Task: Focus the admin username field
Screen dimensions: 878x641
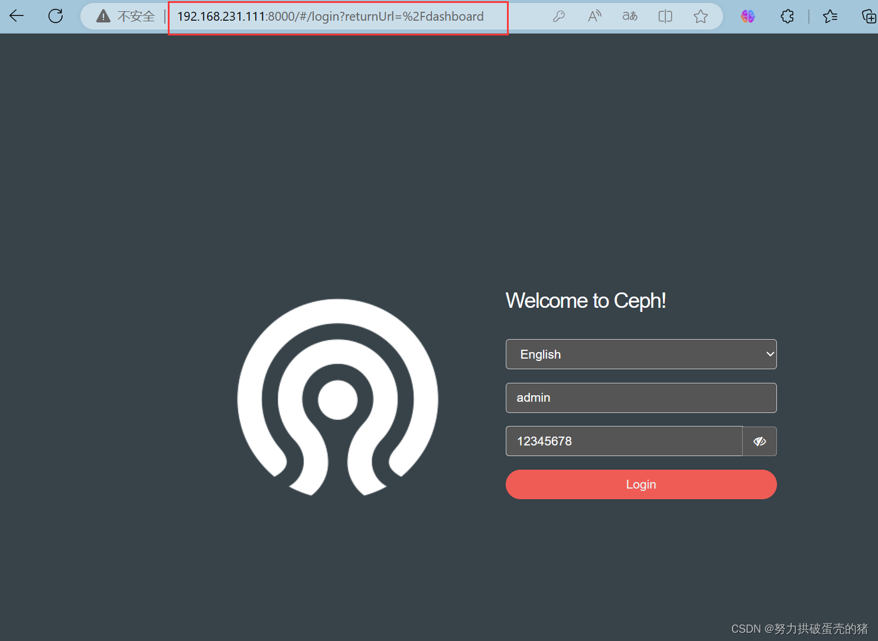Action: pos(641,398)
